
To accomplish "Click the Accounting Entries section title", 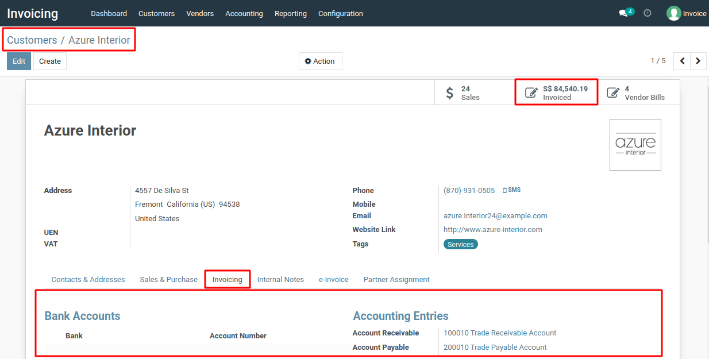I will 401,316.
